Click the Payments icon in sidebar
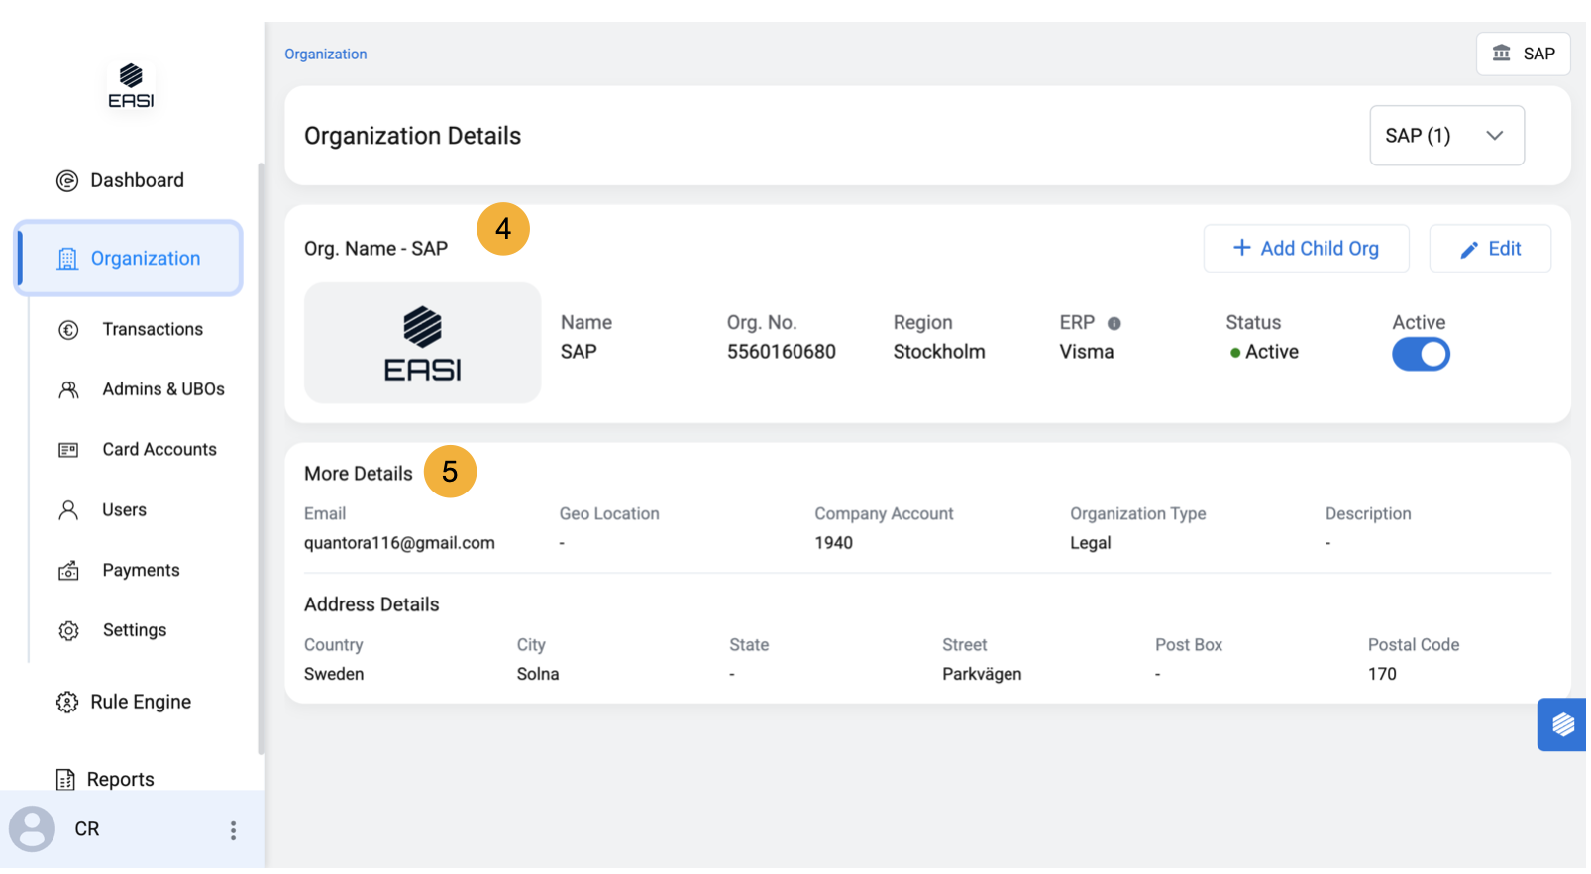Screen dimensions: 1591x874 68,571
